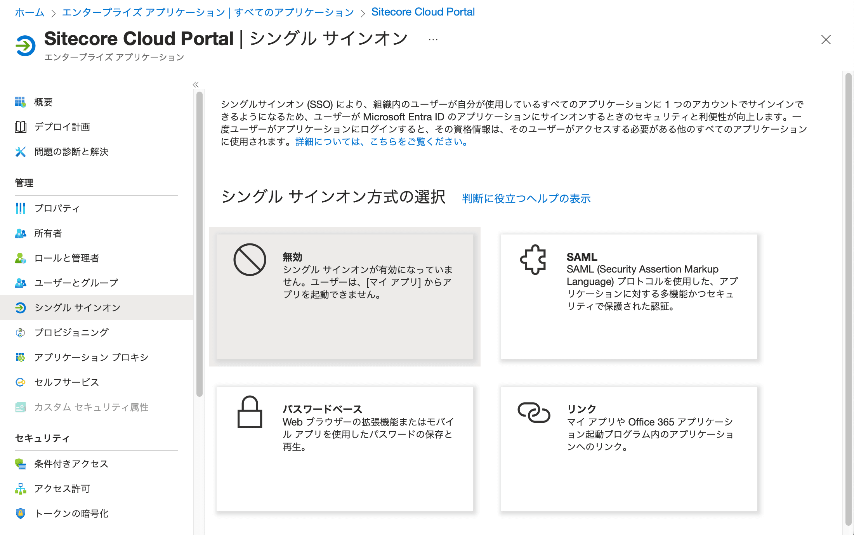Select アプリケーション プロキシ in sidebar
The width and height of the screenshot is (854, 535).
(x=91, y=358)
